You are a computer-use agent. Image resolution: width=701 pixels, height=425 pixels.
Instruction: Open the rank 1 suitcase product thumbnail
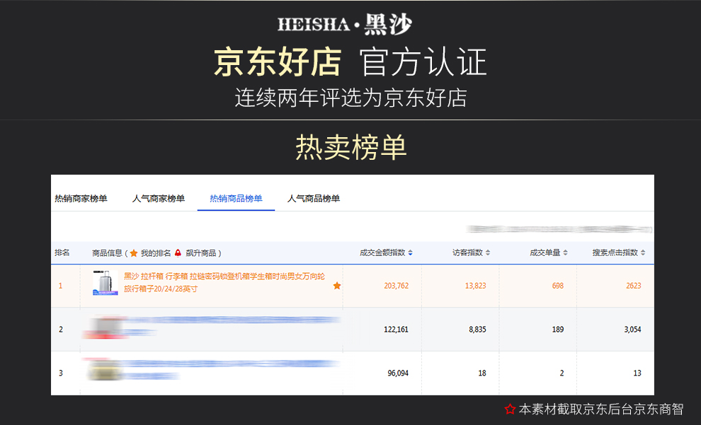(x=106, y=283)
